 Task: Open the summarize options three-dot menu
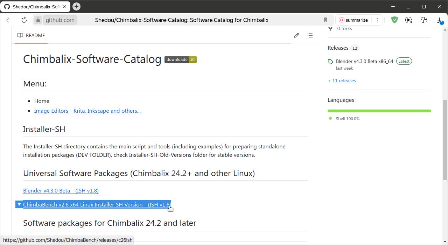377,20
